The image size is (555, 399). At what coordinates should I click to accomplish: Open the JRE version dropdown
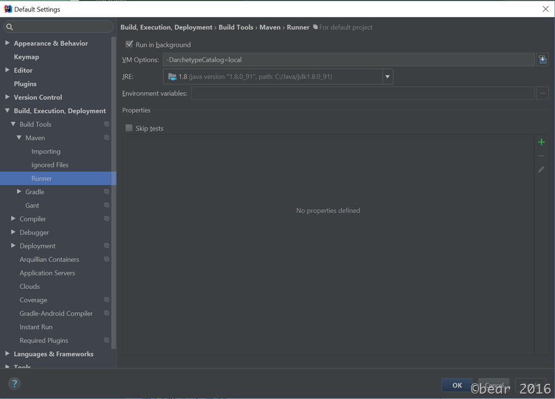tap(388, 76)
